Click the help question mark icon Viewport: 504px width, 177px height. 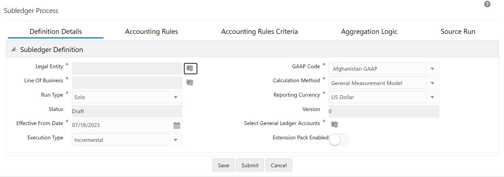click(x=487, y=4)
